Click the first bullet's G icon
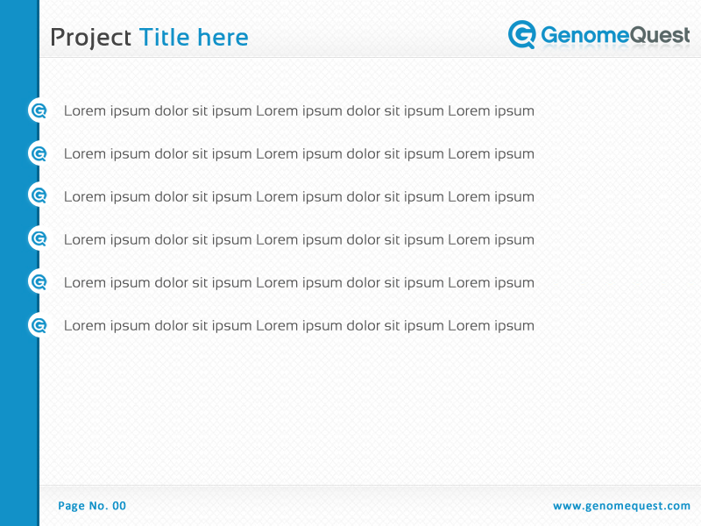Image resolution: width=701 pixels, height=526 pixels. [39, 110]
